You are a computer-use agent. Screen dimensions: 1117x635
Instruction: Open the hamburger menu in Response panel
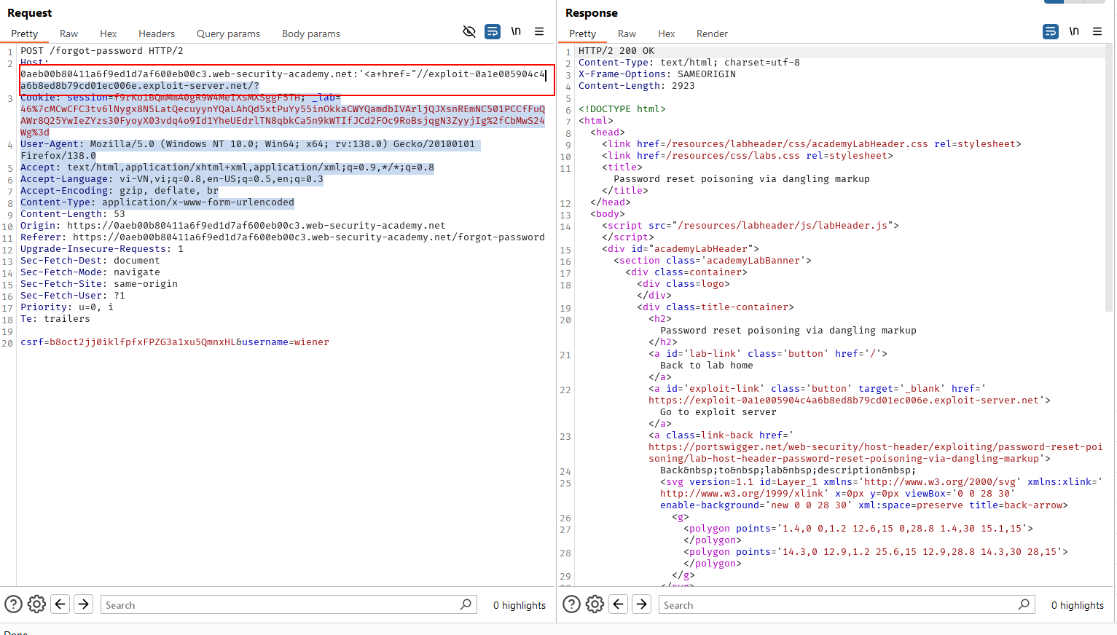1097,31
